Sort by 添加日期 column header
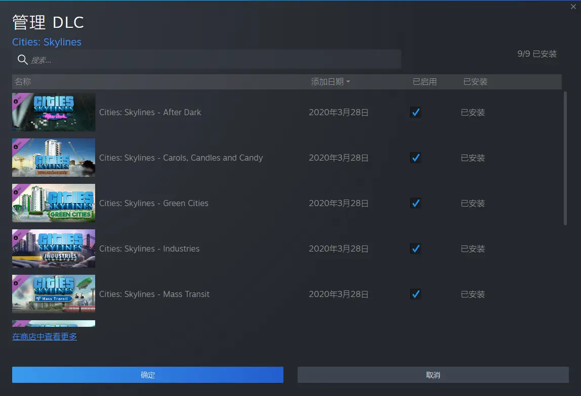The height and width of the screenshot is (396, 581). click(x=330, y=82)
